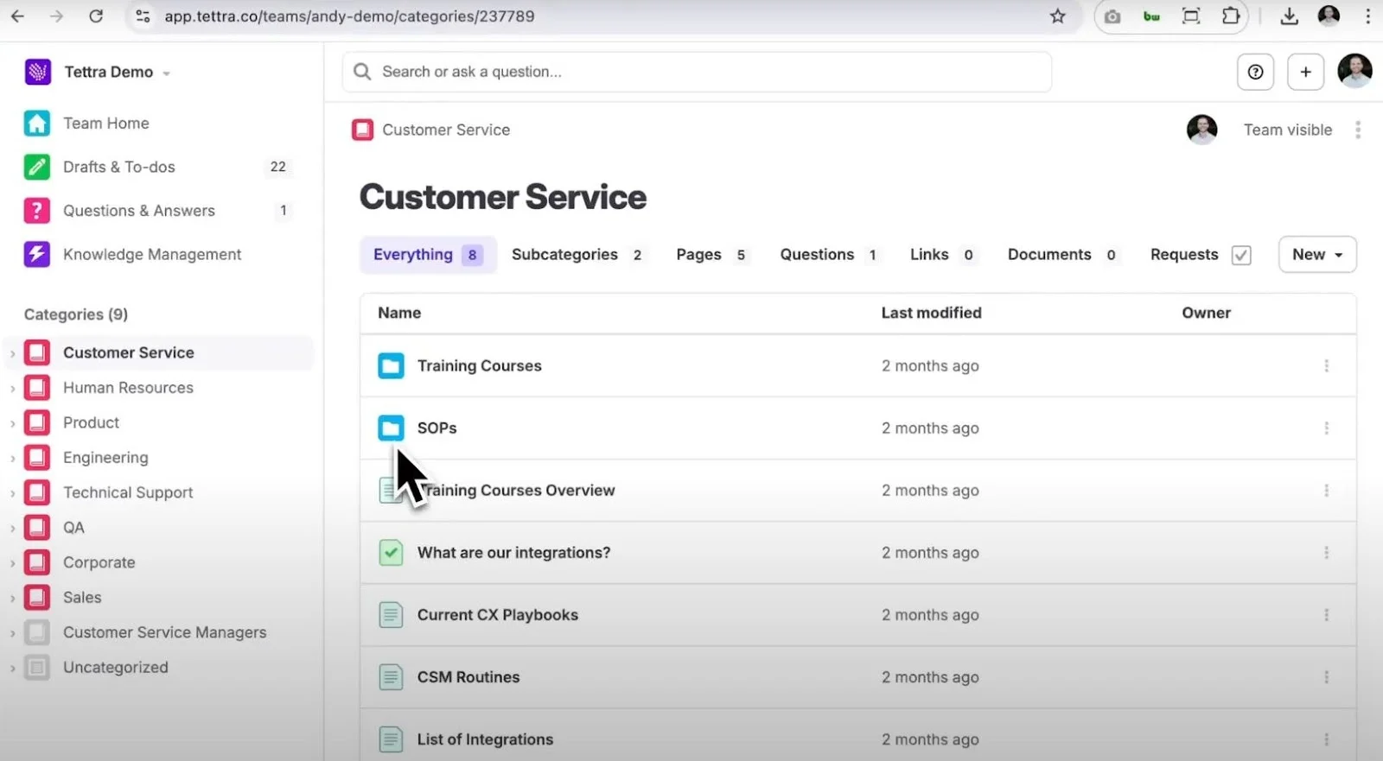Image resolution: width=1383 pixels, height=761 pixels.
Task: Open the Training Courses folder icon
Action: pos(391,366)
